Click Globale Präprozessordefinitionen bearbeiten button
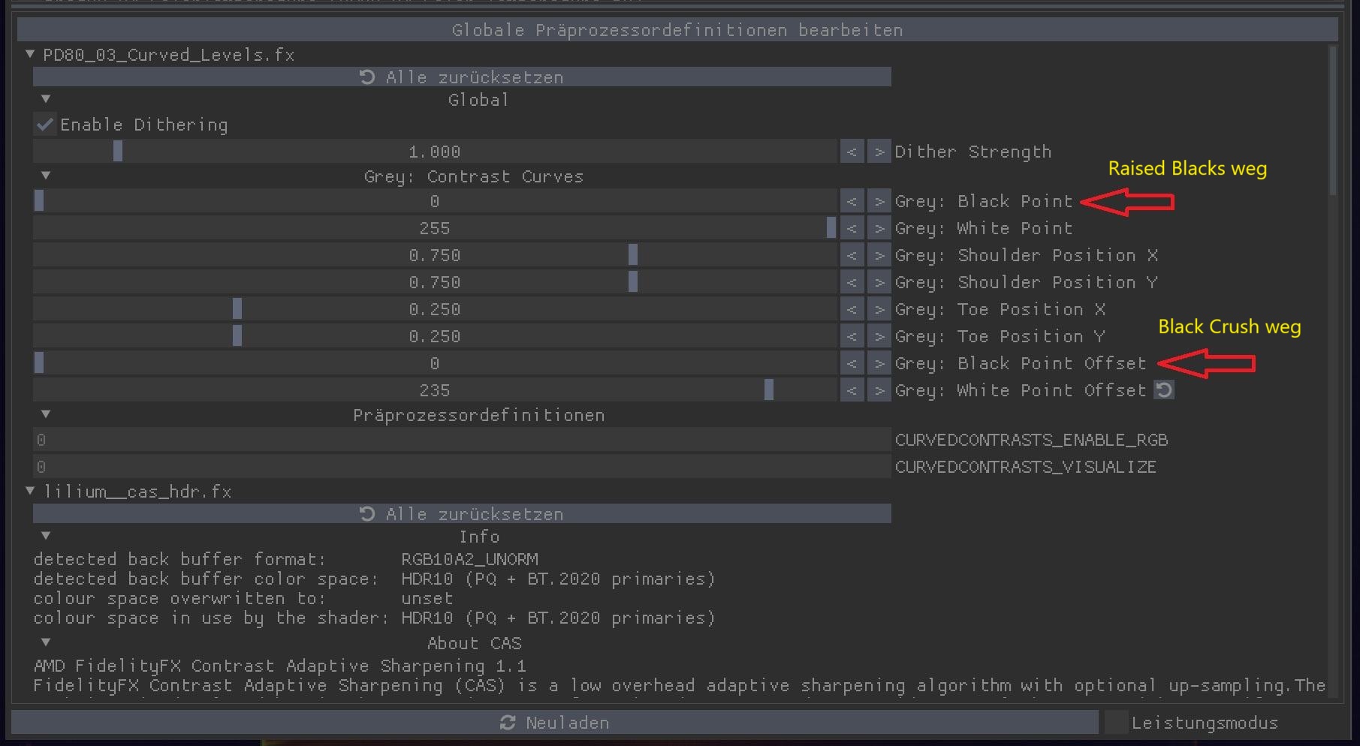 click(x=677, y=30)
